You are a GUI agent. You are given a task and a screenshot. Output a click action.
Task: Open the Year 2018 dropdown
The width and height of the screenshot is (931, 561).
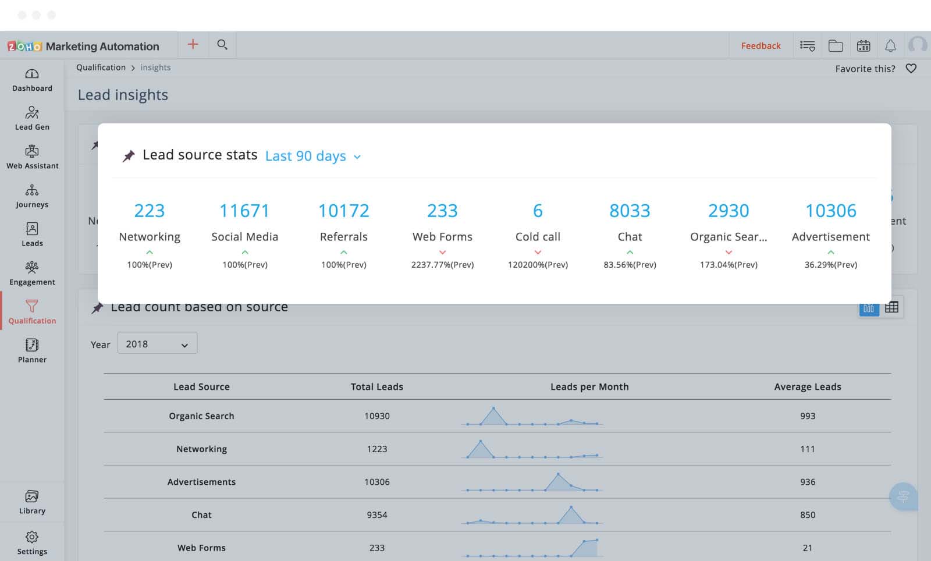[157, 344]
